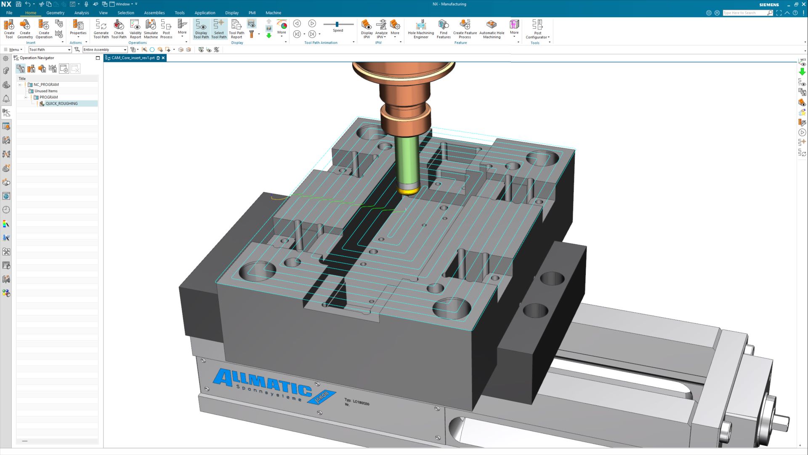This screenshot has height=455, width=808.
Task: Toggle Display Tool Path on or off
Action: (201, 28)
